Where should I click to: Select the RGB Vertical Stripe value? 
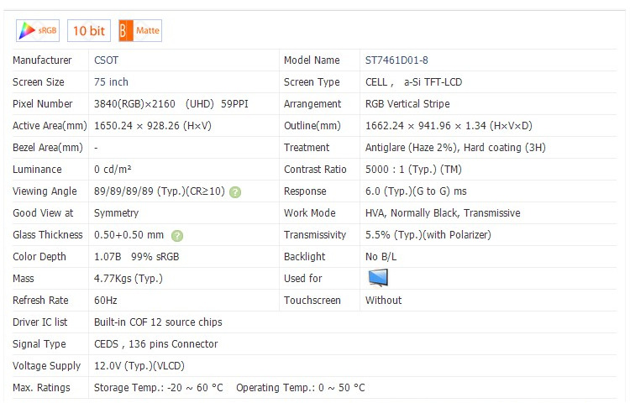point(407,104)
